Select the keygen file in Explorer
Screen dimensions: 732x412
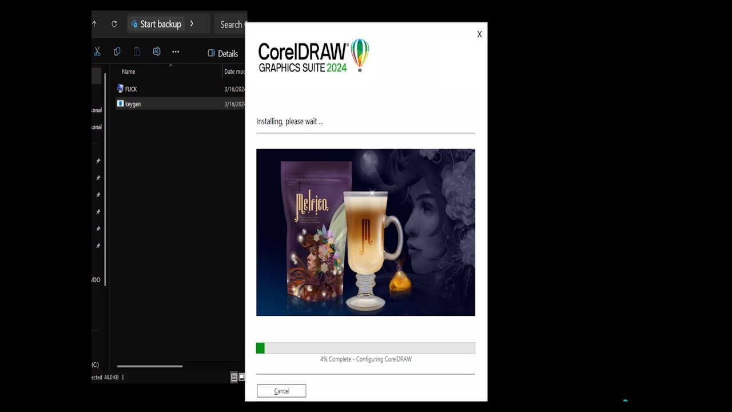pyautogui.click(x=180, y=104)
